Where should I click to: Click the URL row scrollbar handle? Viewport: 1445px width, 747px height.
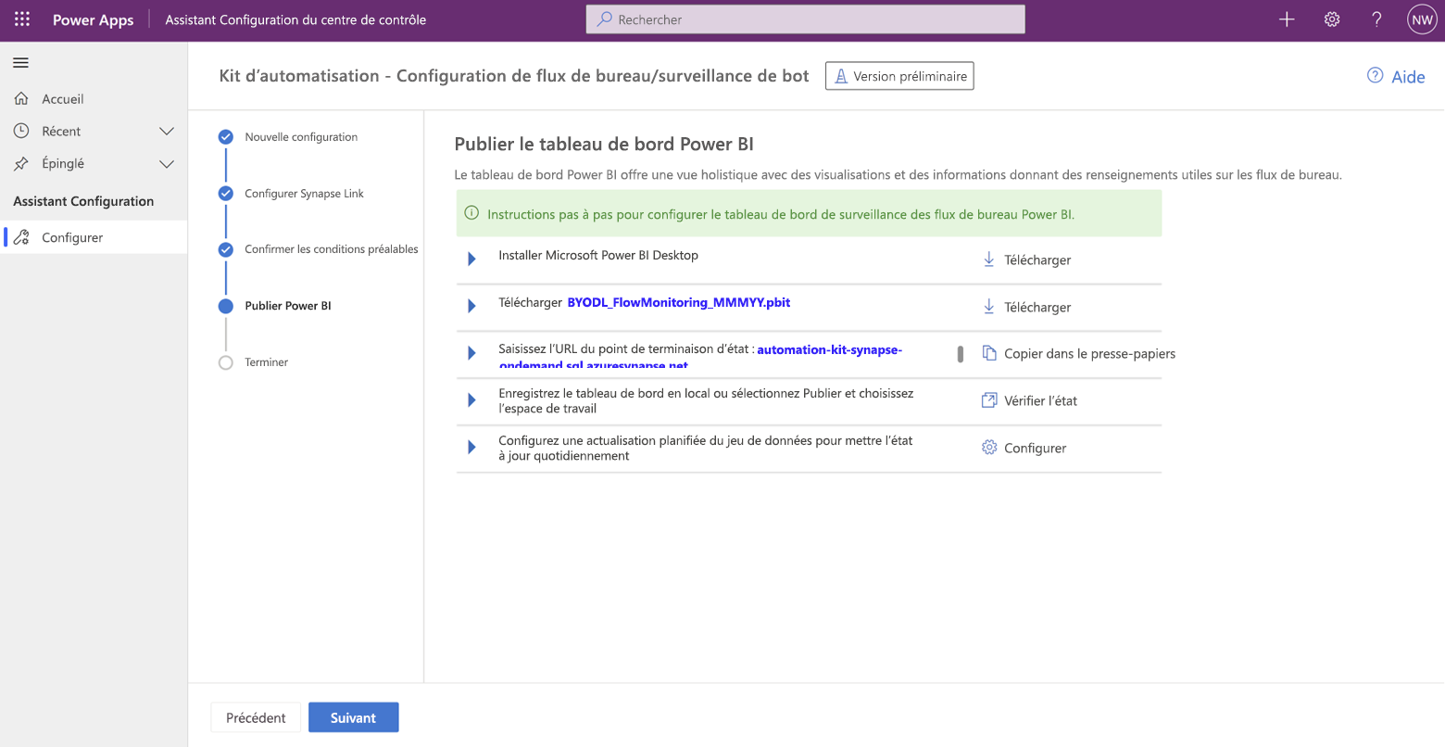(960, 353)
